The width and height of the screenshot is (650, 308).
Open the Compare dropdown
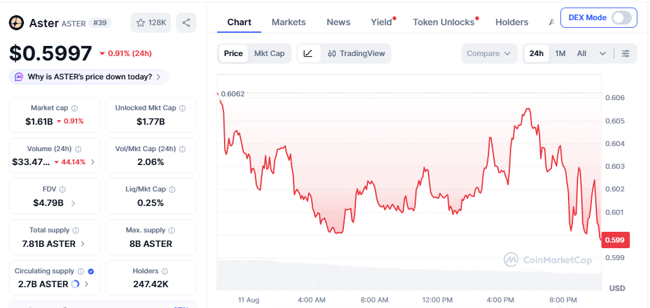pyautogui.click(x=489, y=54)
